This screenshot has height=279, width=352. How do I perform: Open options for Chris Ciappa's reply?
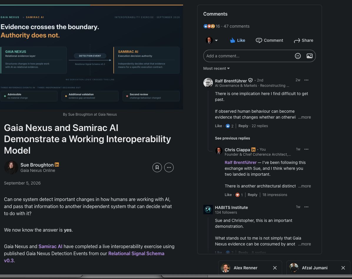[x=306, y=149]
